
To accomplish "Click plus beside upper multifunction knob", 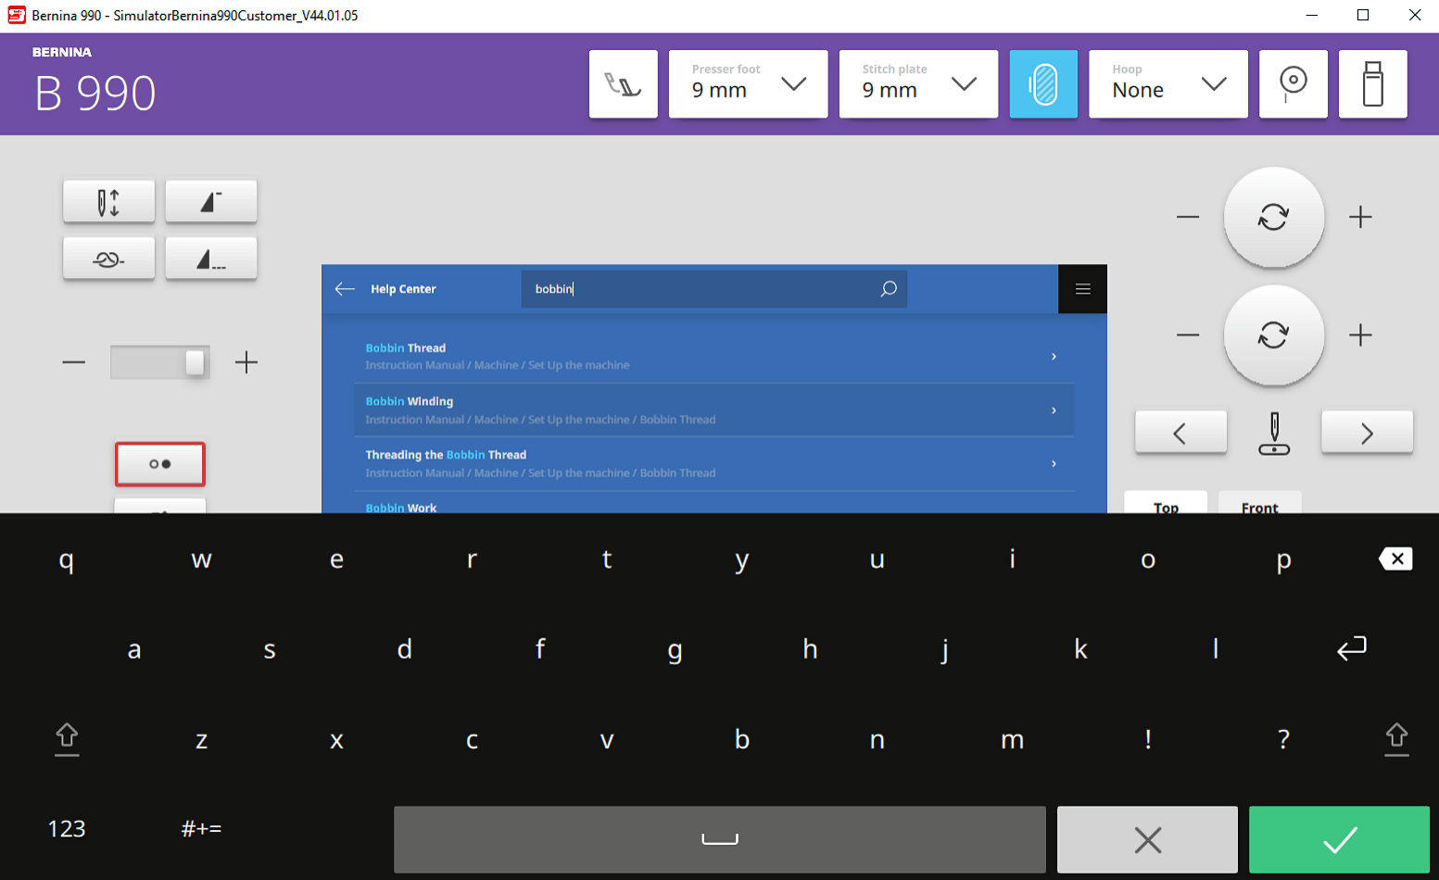I will click(x=1360, y=218).
